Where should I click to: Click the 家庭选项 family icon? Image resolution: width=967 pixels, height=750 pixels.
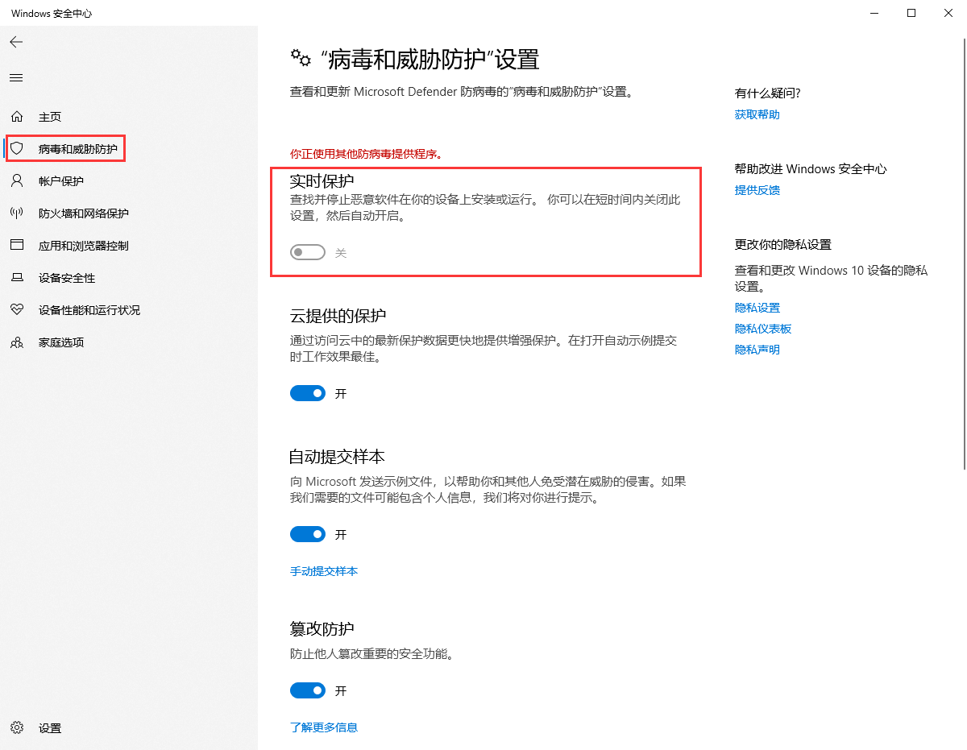(18, 342)
